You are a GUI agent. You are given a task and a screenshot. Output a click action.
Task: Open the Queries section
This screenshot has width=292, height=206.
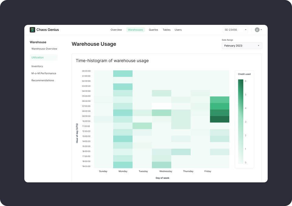coord(153,30)
